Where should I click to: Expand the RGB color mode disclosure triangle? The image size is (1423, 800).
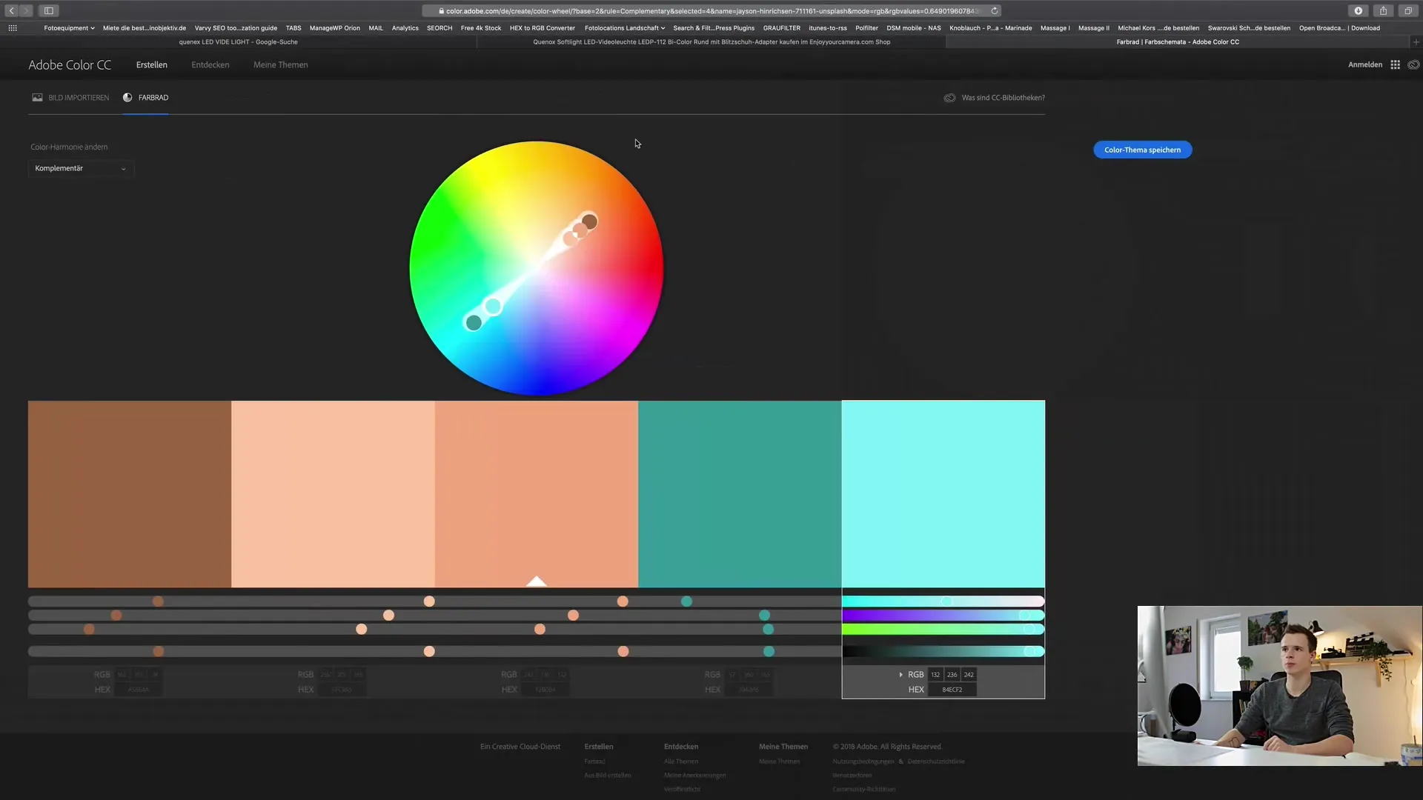tap(900, 675)
